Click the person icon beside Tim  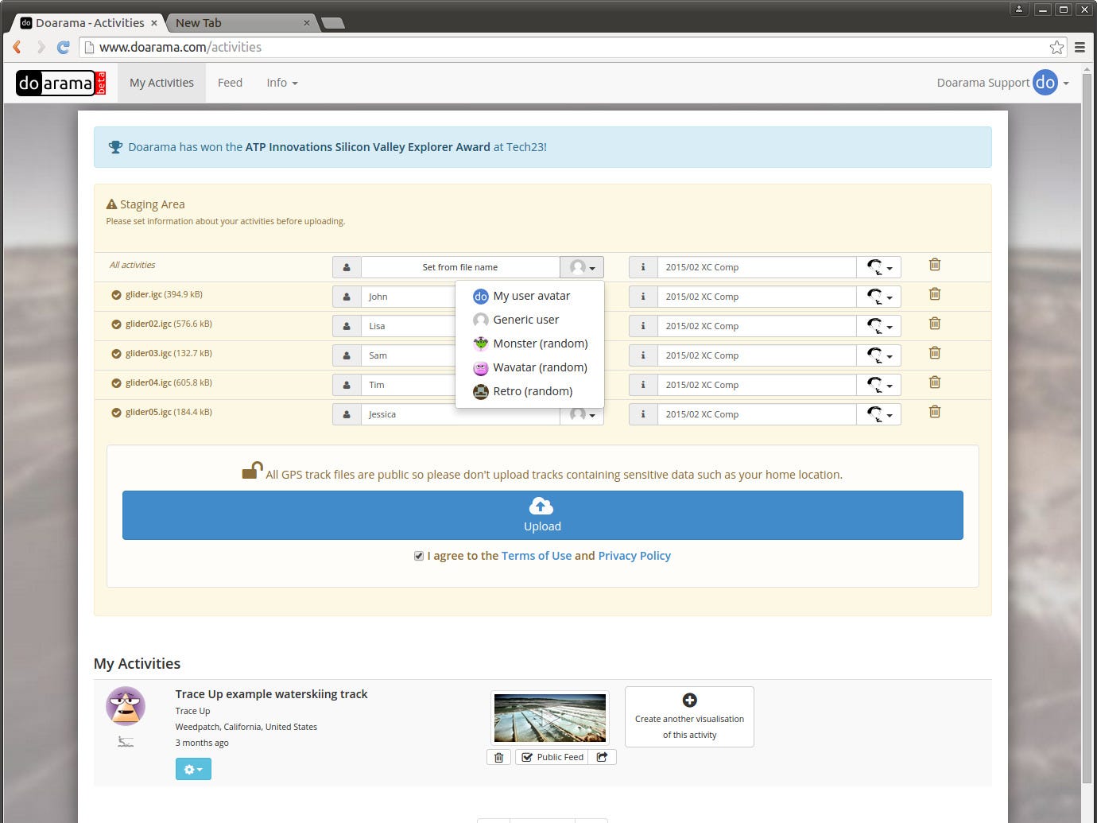347,385
